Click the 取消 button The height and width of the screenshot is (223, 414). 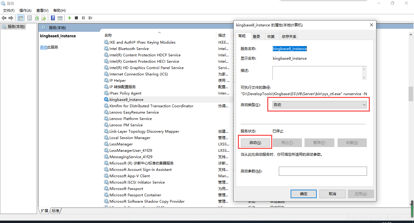332,194
